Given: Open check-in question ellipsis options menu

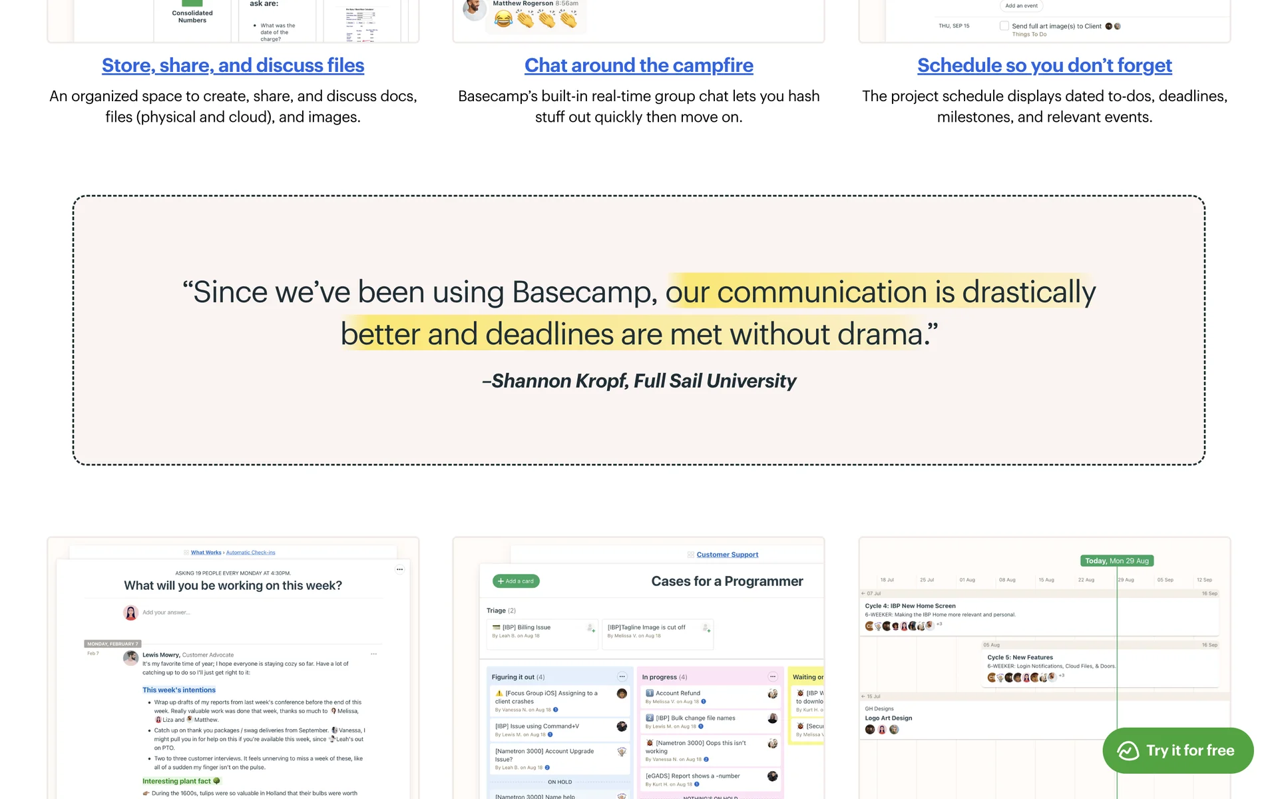Looking at the screenshot, I should click(x=399, y=569).
